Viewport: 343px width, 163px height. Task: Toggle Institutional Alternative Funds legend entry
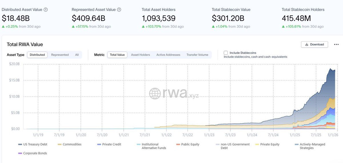151,146
